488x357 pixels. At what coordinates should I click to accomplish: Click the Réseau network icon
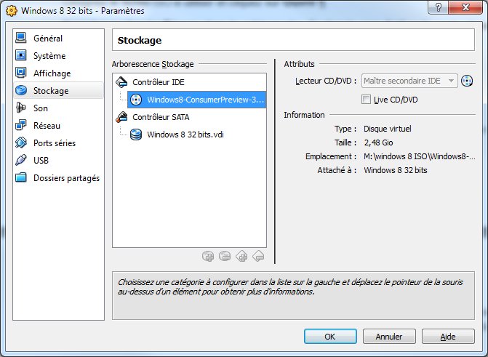[x=21, y=125]
